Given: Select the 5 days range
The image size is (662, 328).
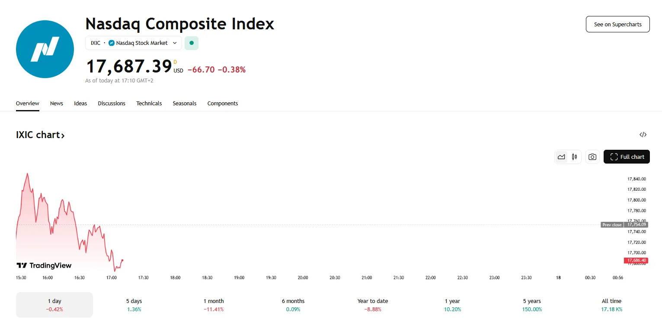Looking at the screenshot, I should (x=134, y=305).
